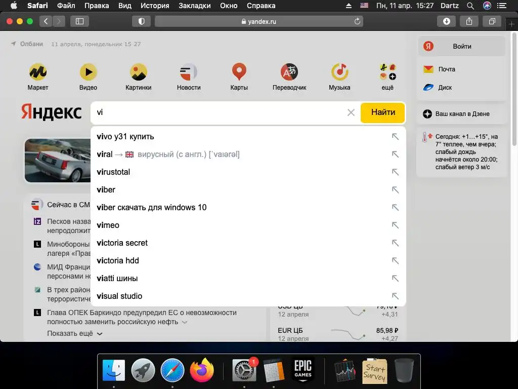Image resolution: width=518 pixels, height=389 pixels.
Task: Reload the page in Safari
Action: point(357,21)
